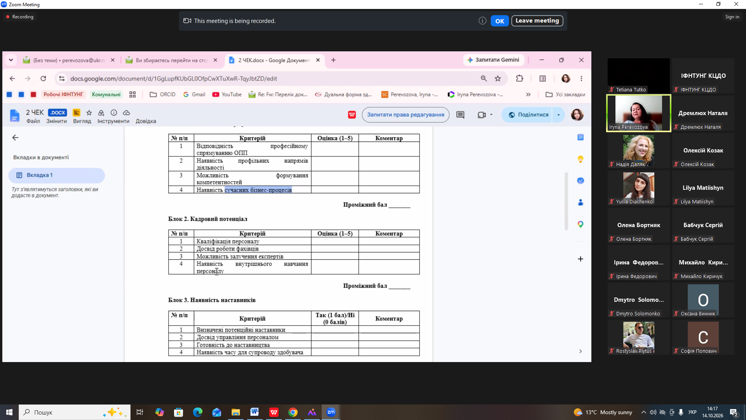Open the Файл menu

(33, 121)
